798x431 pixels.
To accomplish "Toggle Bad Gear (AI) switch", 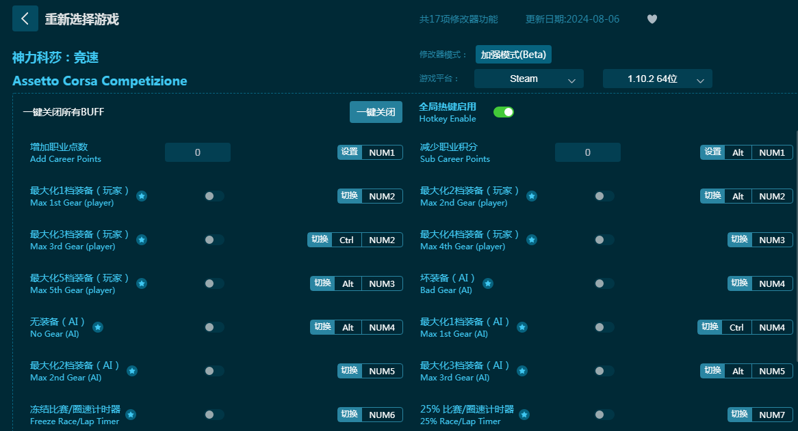I will [604, 283].
